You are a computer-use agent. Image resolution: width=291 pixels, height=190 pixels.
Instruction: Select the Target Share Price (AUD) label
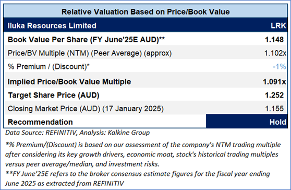pos(54,95)
